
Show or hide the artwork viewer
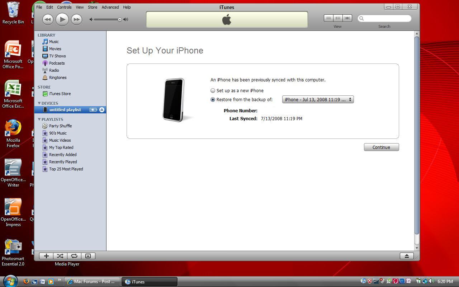point(88,256)
